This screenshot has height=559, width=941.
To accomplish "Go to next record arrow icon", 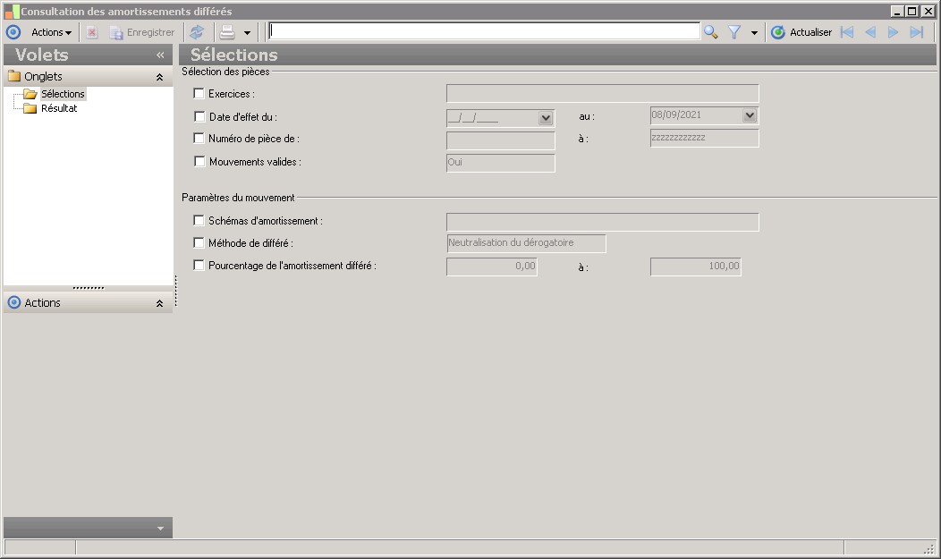I will click(x=893, y=32).
